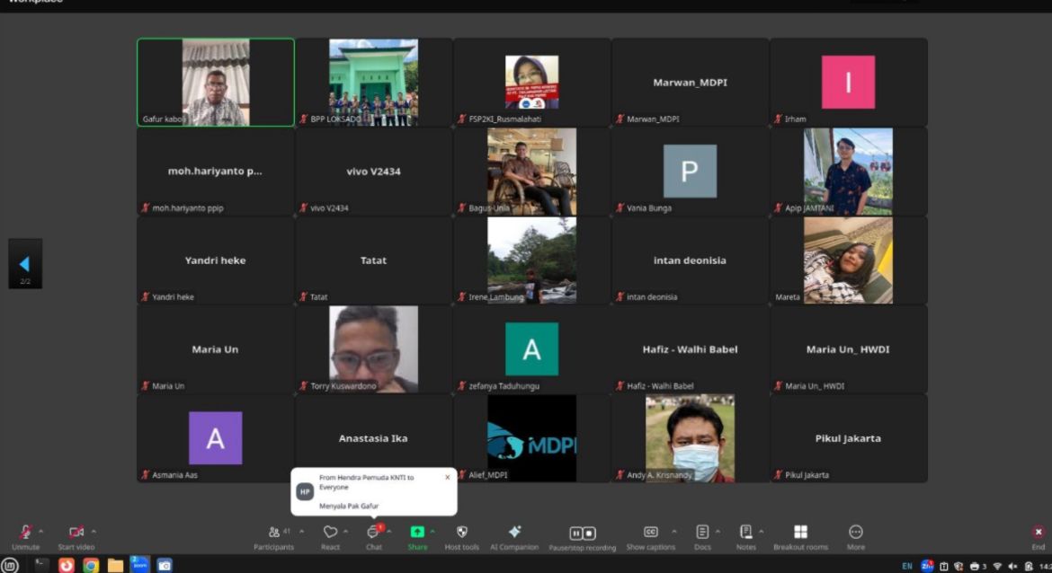Screen dimensions: 1052x573
Task: Launch the AI Companion
Action: (x=514, y=533)
